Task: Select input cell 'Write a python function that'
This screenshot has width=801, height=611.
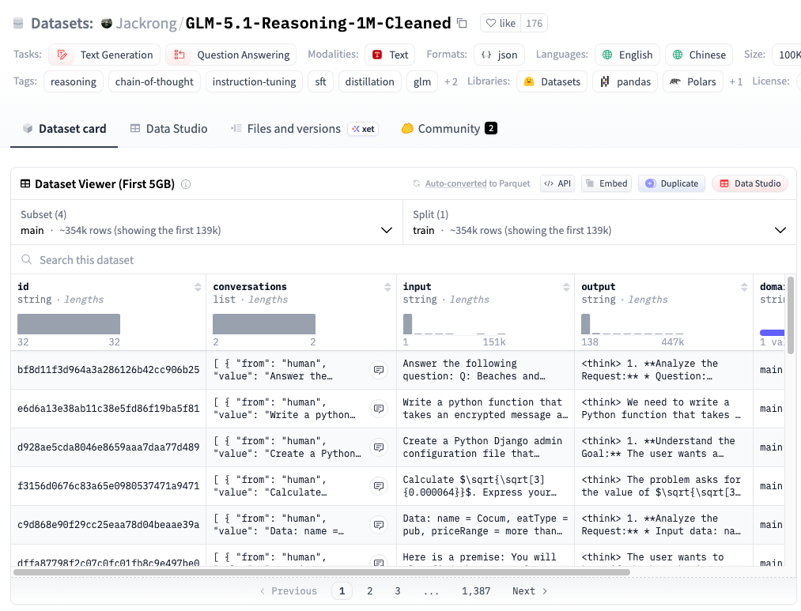Action: 486,409
